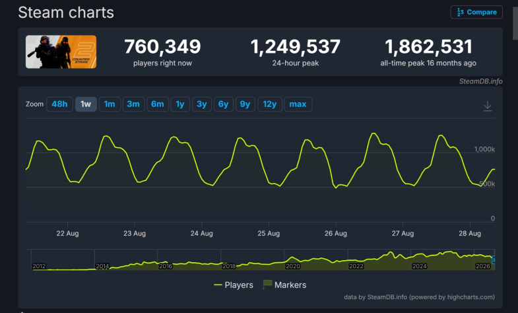Select the 9y zoom range

point(245,104)
